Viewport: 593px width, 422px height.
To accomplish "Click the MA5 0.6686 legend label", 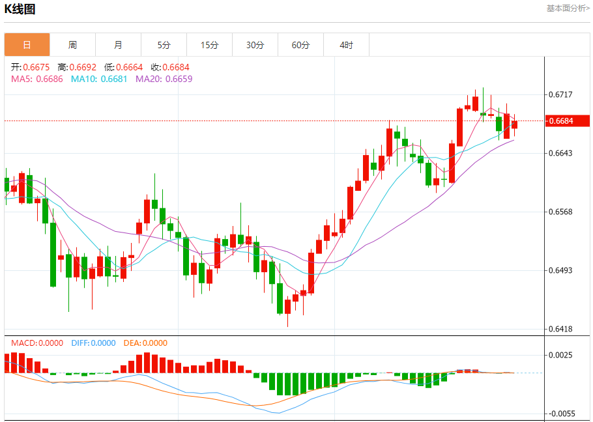I will click(37, 79).
